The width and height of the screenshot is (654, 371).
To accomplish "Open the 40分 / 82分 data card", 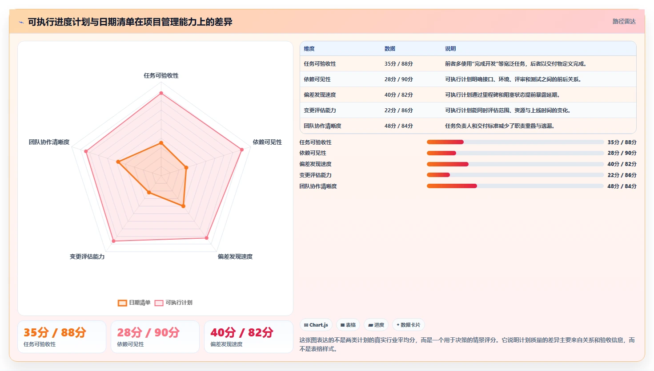I will click(249, 337).
